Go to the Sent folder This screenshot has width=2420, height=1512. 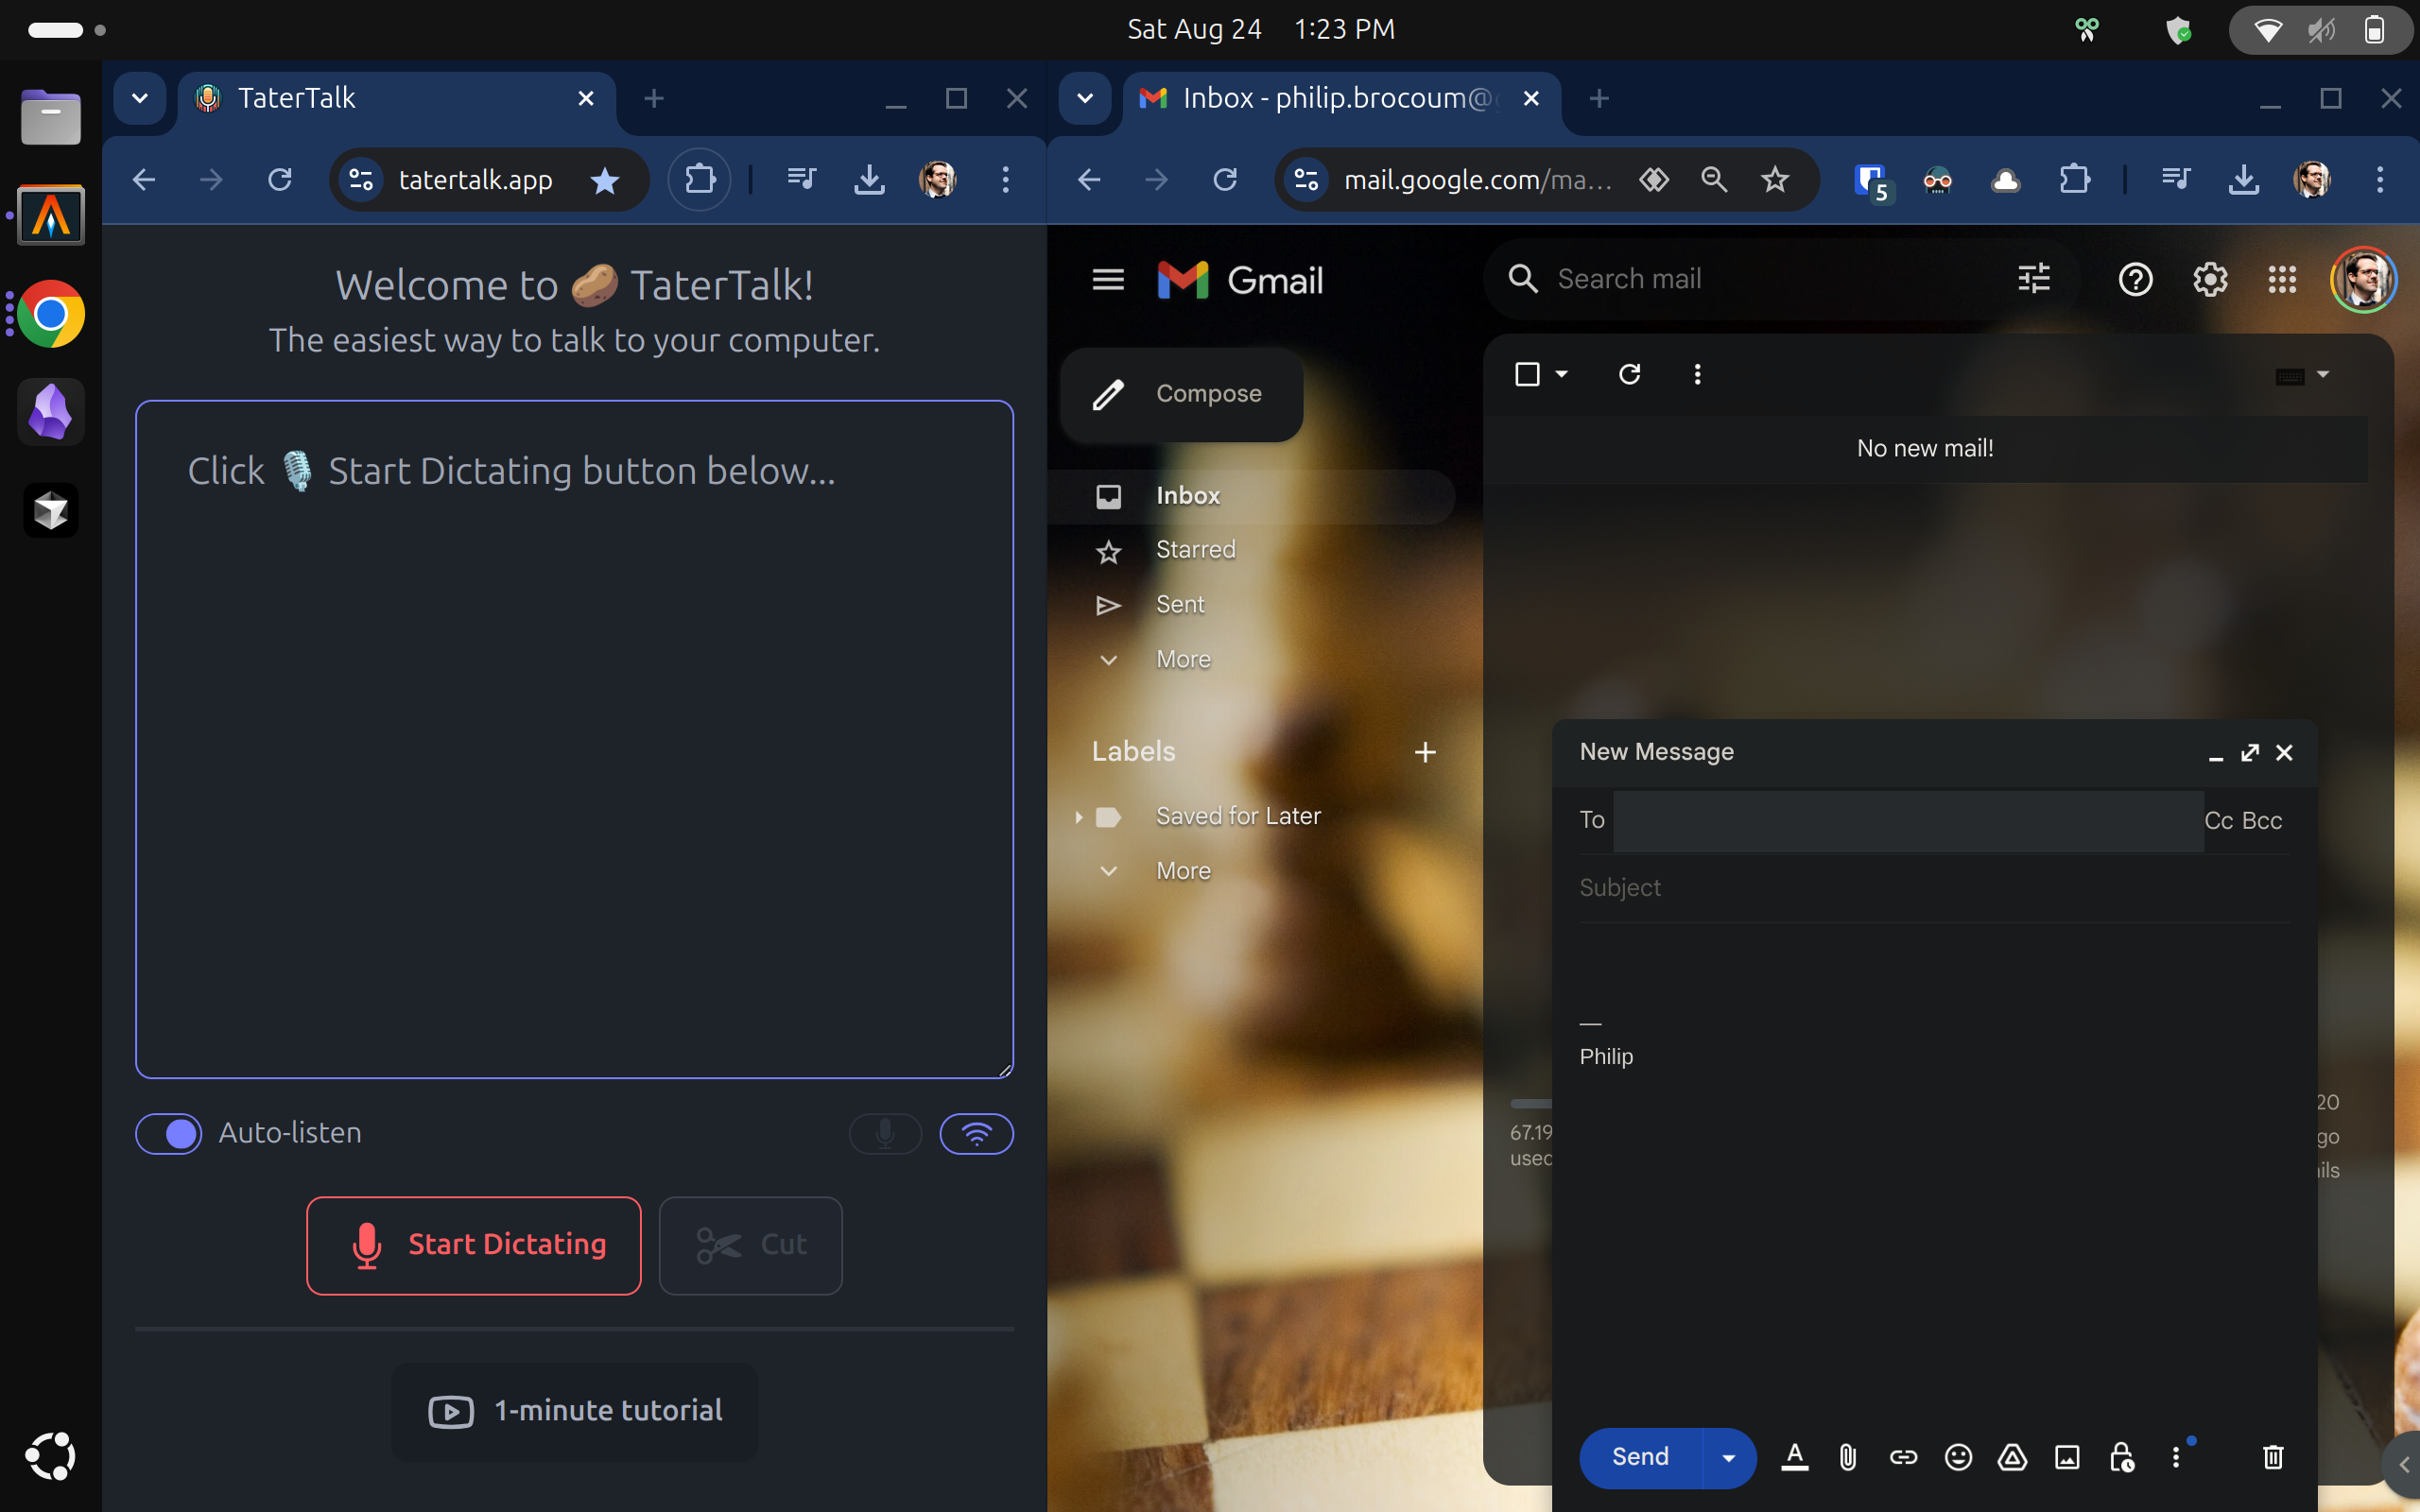(1180, 604)
